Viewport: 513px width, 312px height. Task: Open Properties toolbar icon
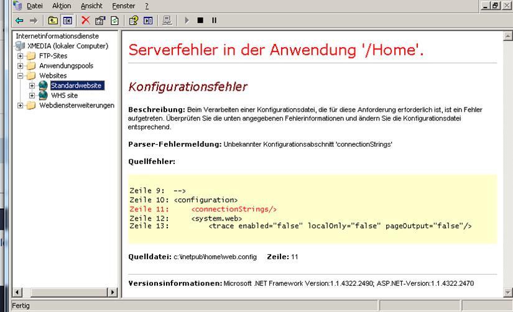[x=100, y=21]
